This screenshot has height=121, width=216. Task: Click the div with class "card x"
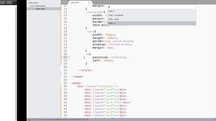tap(107, 103)
